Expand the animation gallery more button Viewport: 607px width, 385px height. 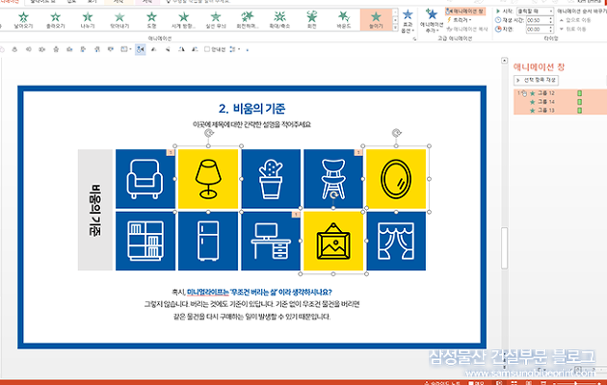(x=395, y=28)
